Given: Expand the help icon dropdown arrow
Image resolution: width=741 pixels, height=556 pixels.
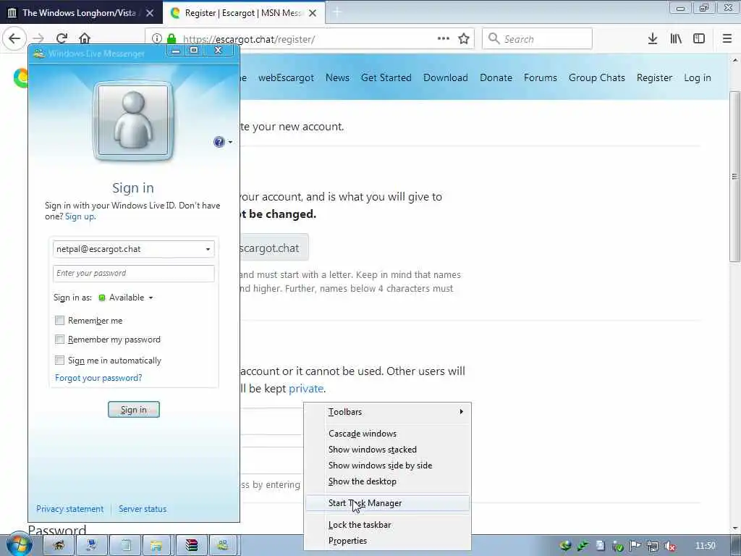Looking at the screenshot, I should click(230, 142).
